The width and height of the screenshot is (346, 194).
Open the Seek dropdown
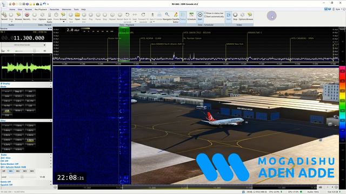coord(135,22)
